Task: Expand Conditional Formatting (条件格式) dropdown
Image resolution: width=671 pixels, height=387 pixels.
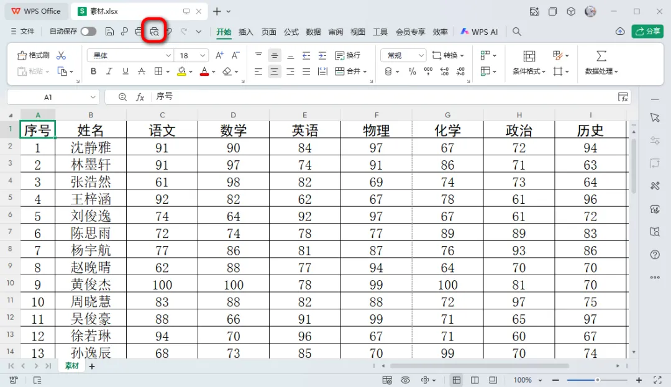Action: tap(544, 71)
